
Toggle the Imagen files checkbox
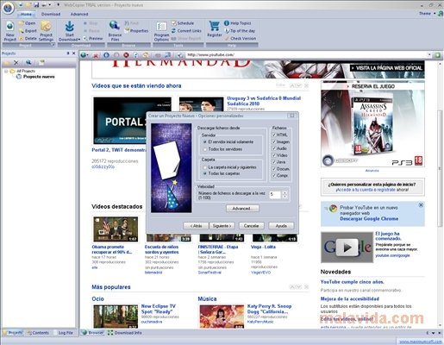click(x=274, y=141)
